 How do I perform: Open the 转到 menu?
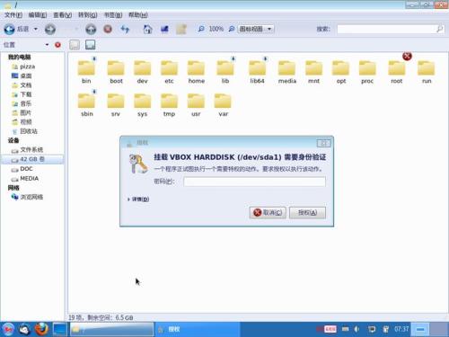click(x=87, y=15)
